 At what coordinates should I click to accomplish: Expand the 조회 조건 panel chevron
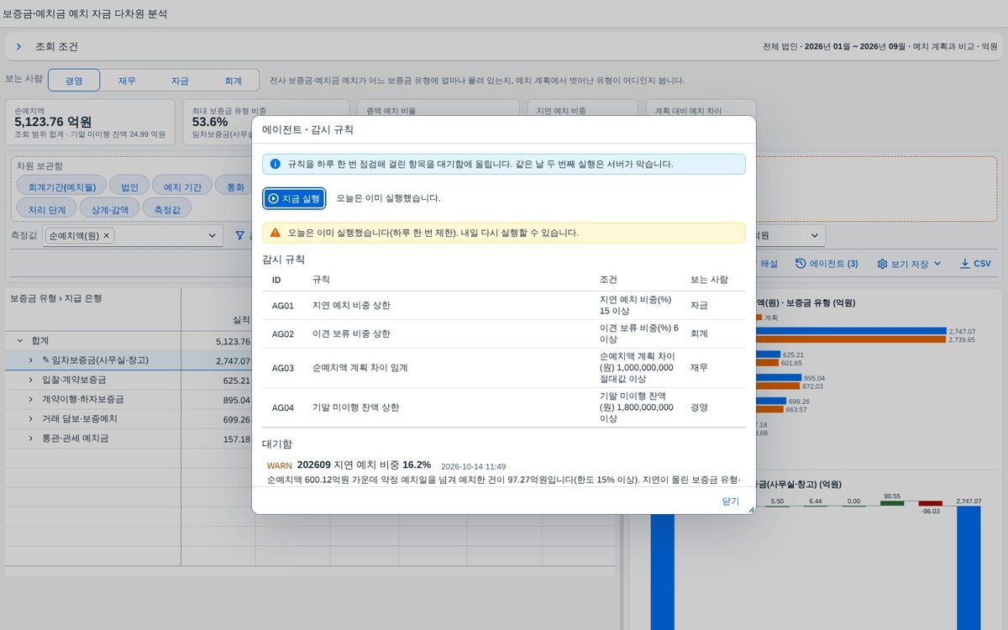pyautogui.click(x=18, y=47)
